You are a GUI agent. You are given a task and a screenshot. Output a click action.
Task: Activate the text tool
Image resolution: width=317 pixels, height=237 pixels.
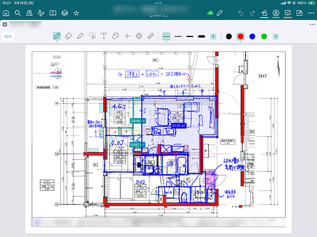tap(104, 36)
